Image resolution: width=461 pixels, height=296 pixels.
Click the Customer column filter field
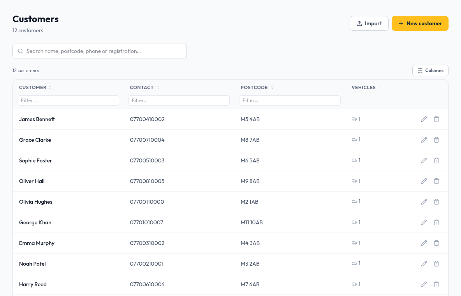[x=68, y=100]
